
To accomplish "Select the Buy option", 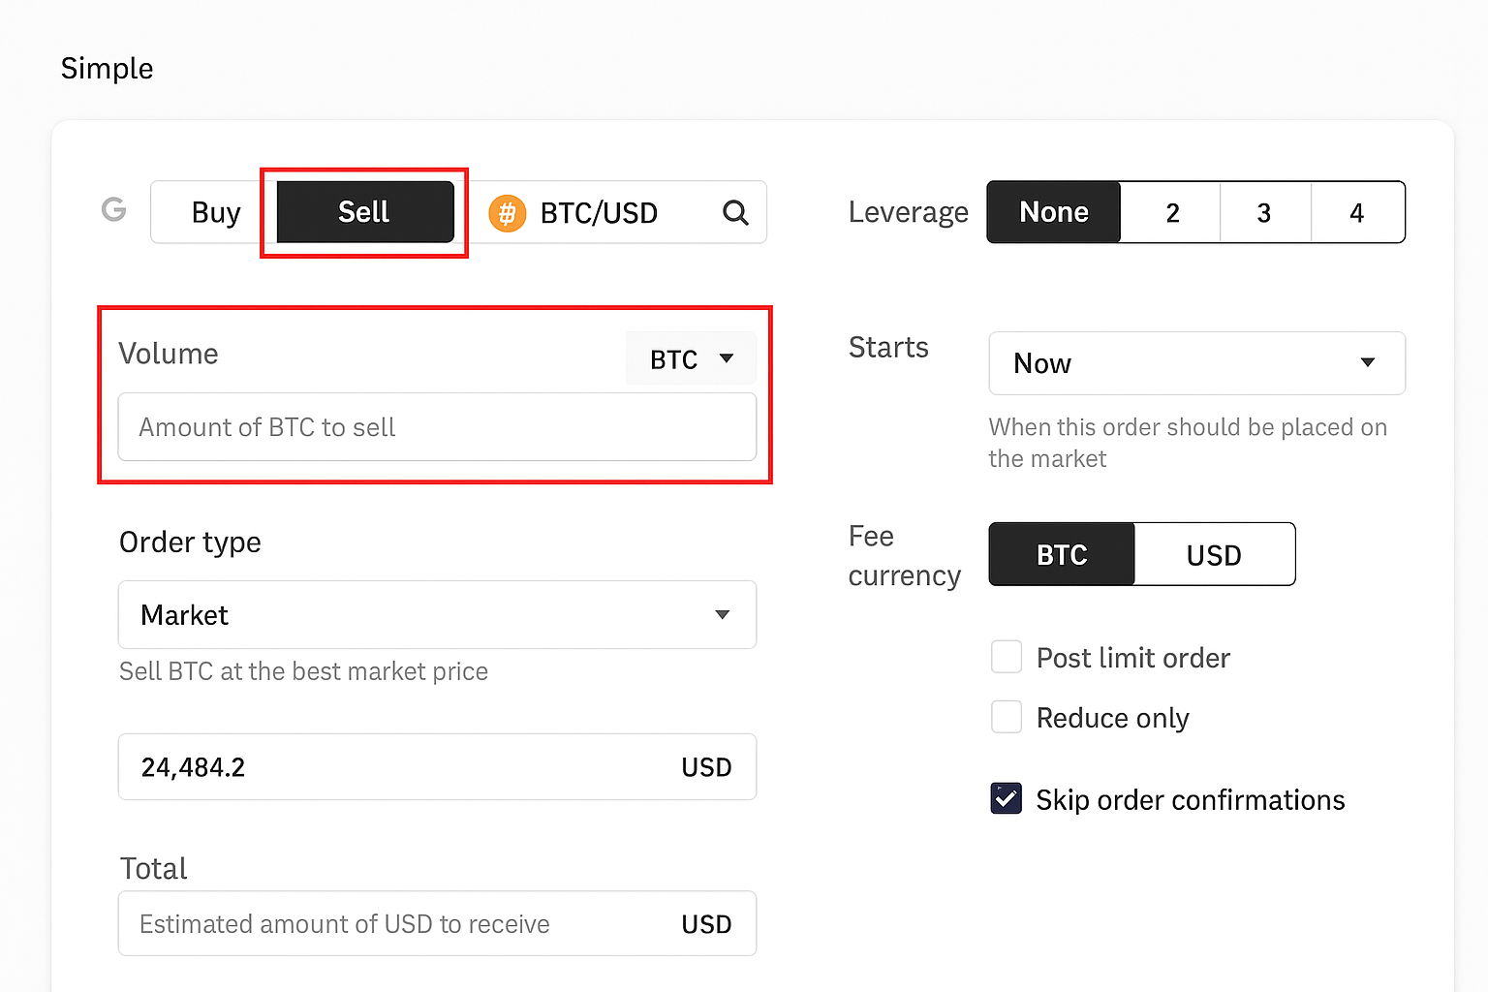I will pyautogui.click(x=215, y=212).
